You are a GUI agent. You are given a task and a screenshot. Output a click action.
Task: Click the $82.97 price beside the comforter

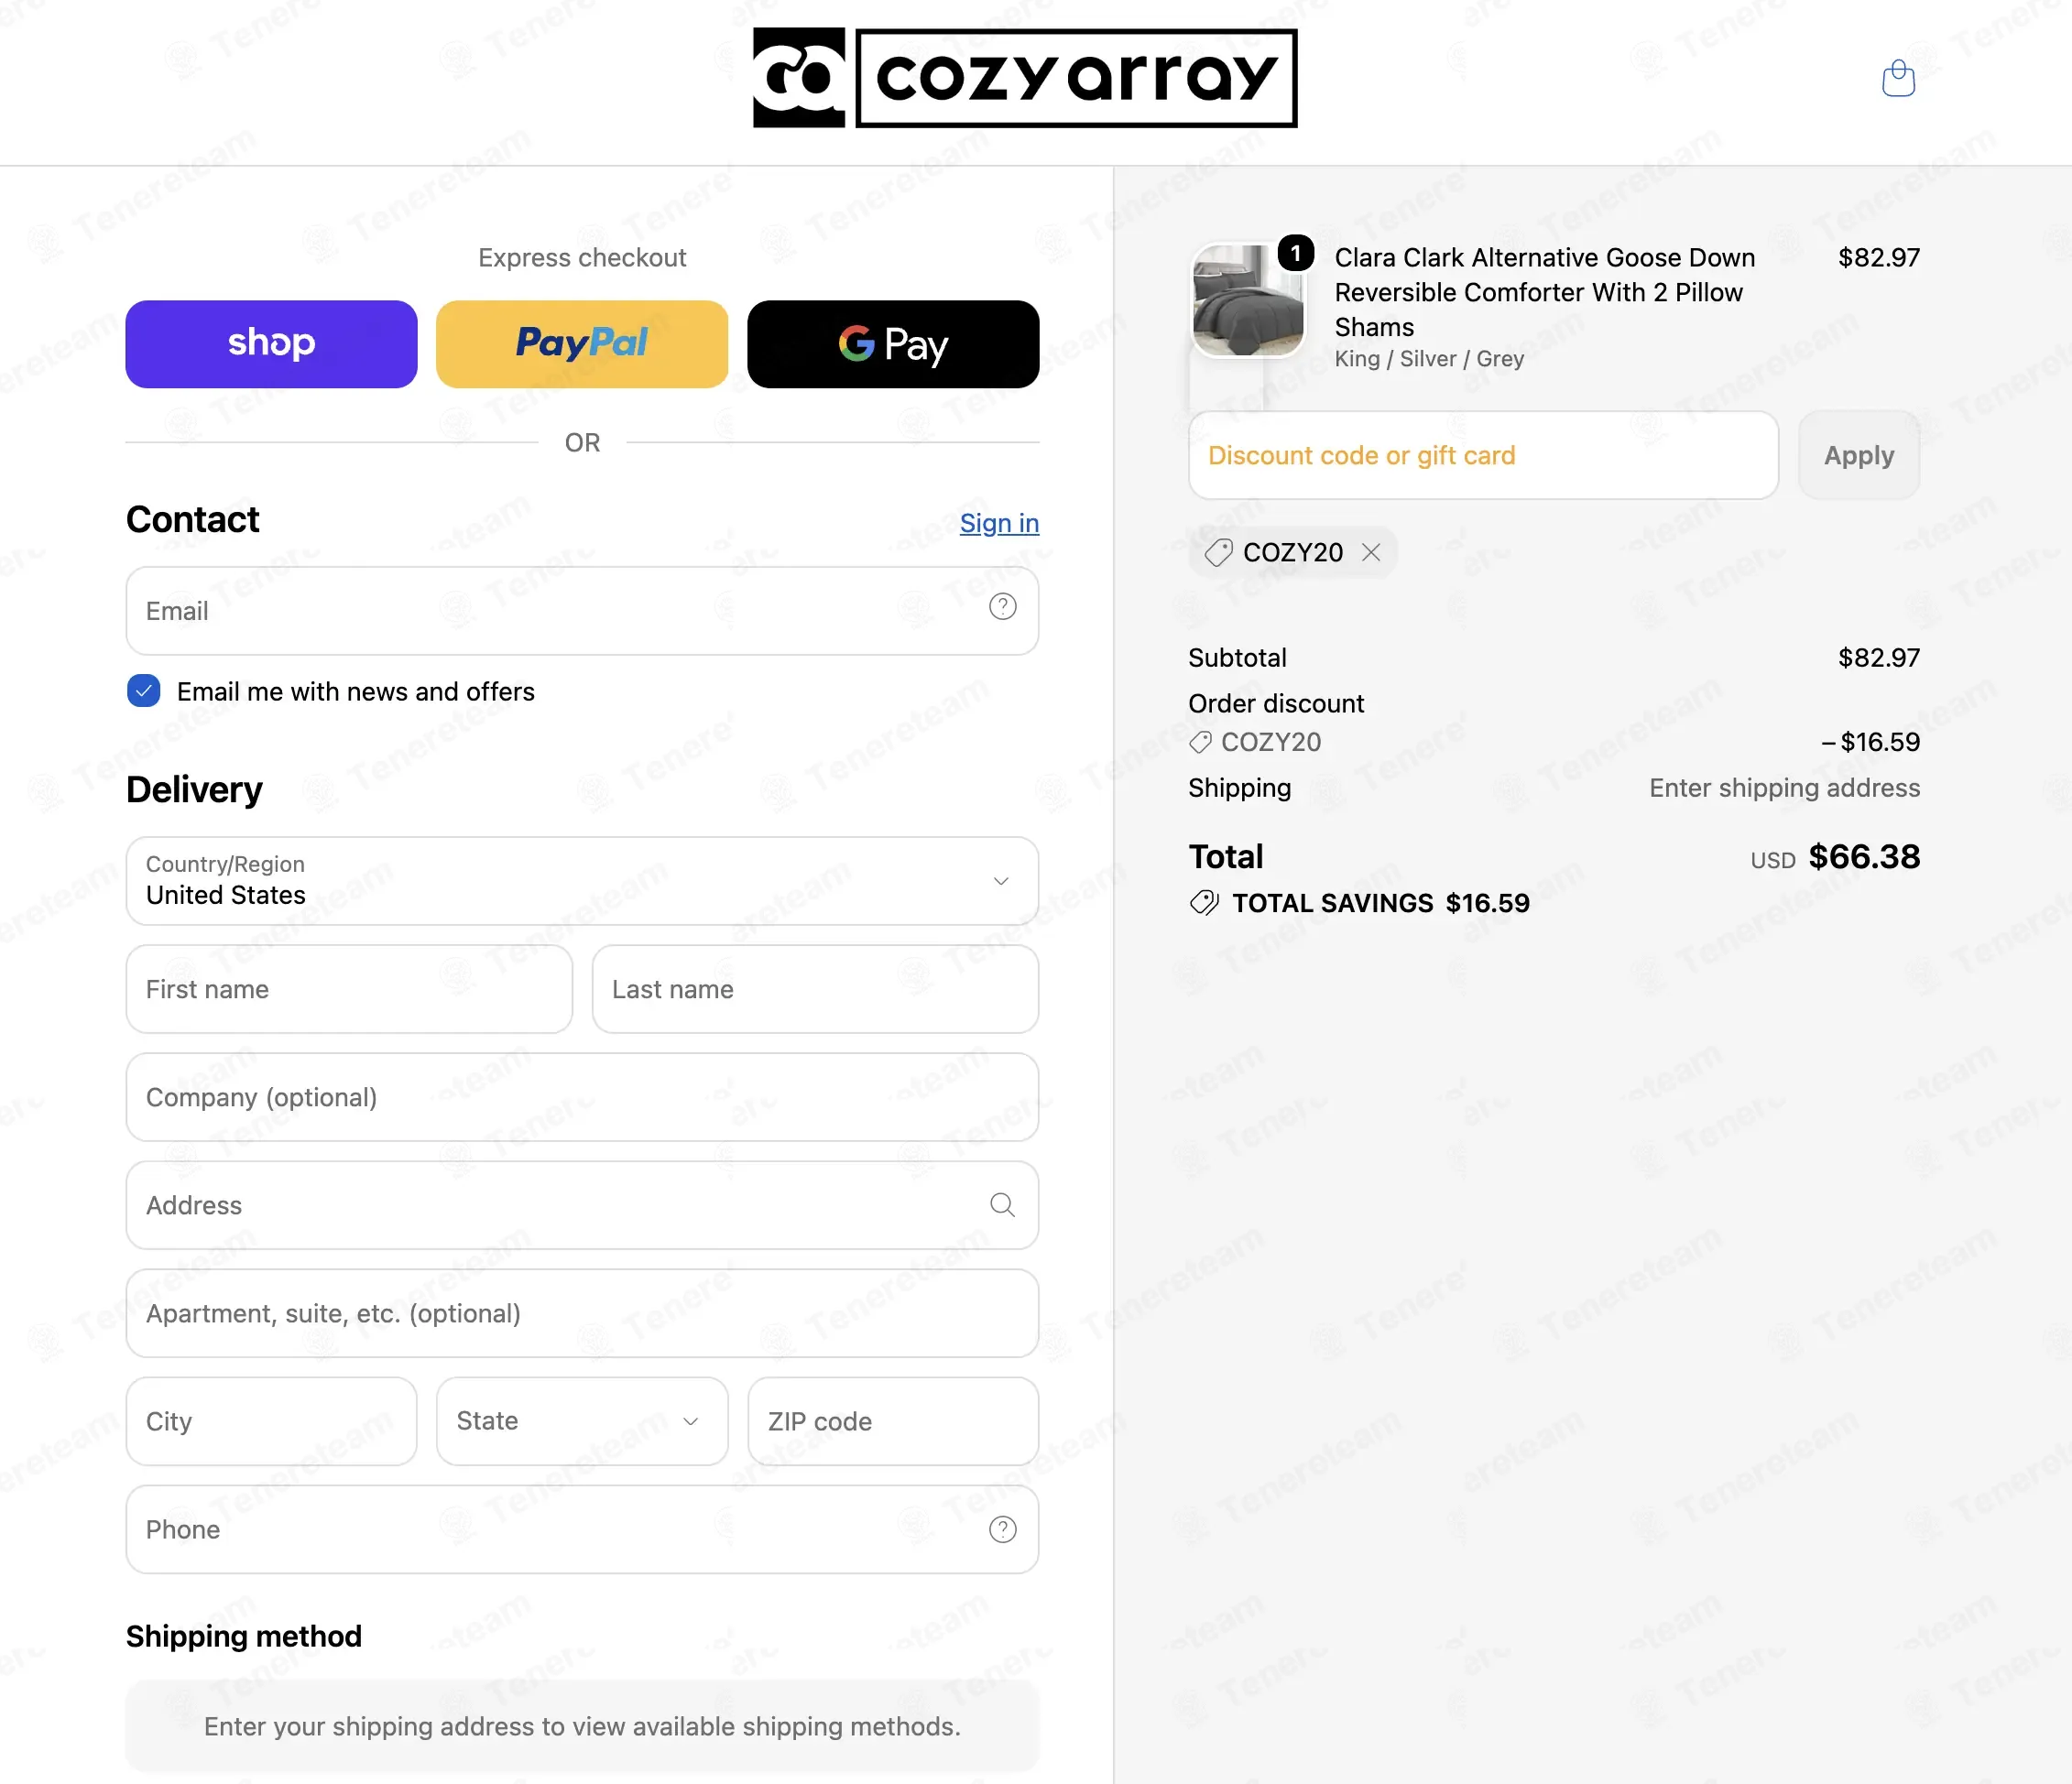tap(1879, 258)
